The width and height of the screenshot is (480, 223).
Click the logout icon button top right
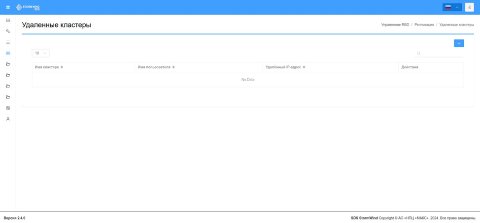[469, 7]
